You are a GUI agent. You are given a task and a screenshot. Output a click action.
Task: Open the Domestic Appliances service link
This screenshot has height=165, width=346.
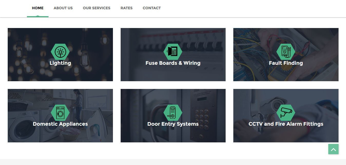click(60, 124)
